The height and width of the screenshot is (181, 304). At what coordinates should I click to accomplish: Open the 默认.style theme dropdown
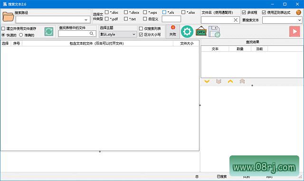tap(118, 34)
